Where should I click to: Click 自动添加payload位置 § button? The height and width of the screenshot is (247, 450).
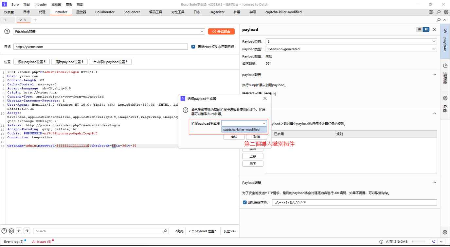[110, 62]
